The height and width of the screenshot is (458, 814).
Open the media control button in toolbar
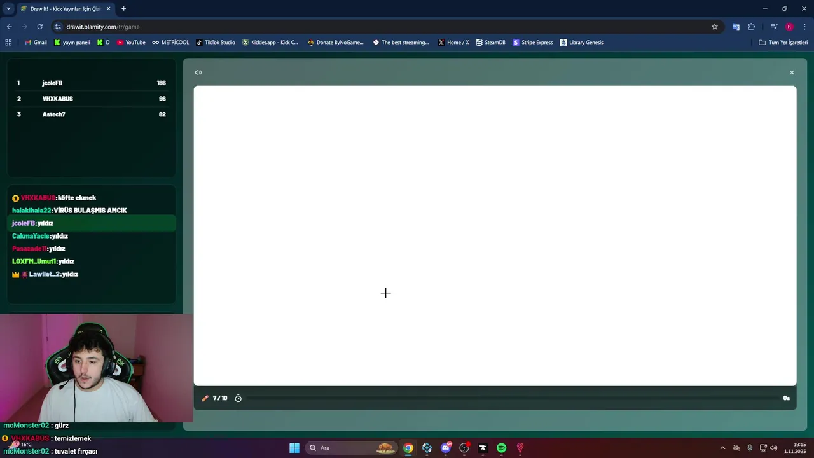point(774,27)
